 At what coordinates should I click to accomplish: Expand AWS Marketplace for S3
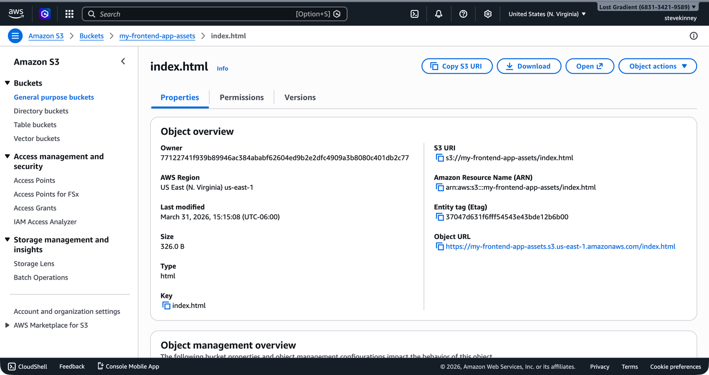(7, 325)
